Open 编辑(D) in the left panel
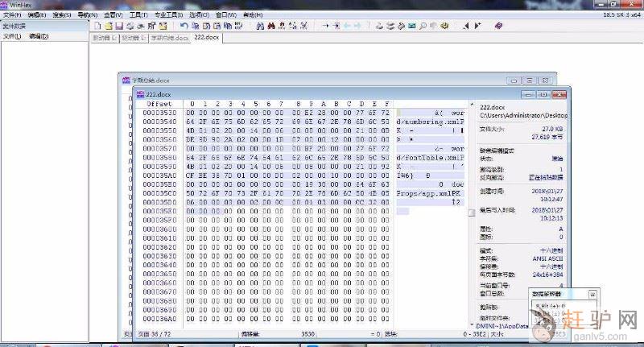The height and width of the screenshot is (347, 644). [38, 36]
